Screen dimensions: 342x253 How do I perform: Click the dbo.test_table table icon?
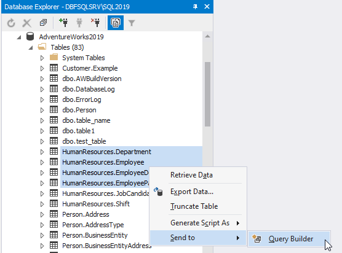54,141
